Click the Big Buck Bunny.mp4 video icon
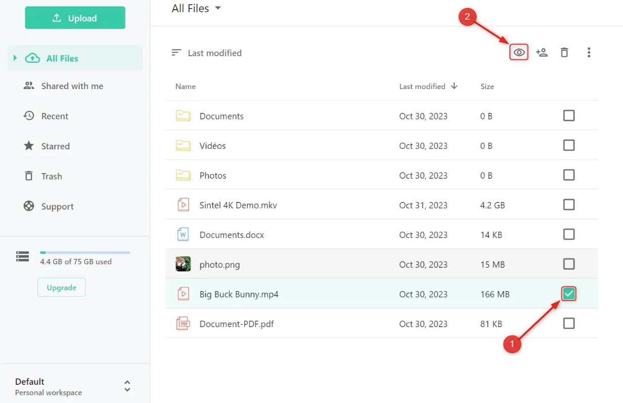 tap(183, 294)
